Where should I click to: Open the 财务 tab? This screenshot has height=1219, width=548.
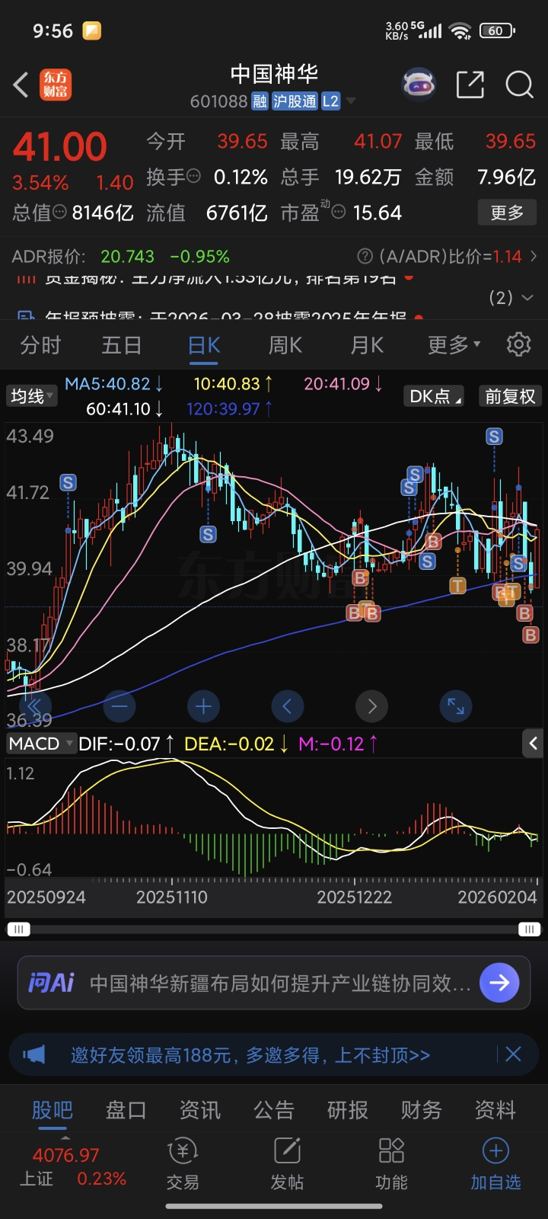coord(422,1109)
